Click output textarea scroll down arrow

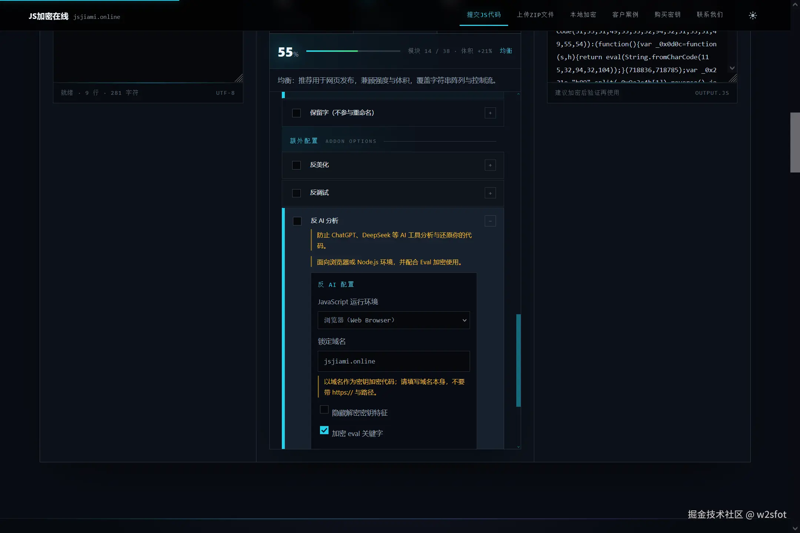click(x=732, y=68)
